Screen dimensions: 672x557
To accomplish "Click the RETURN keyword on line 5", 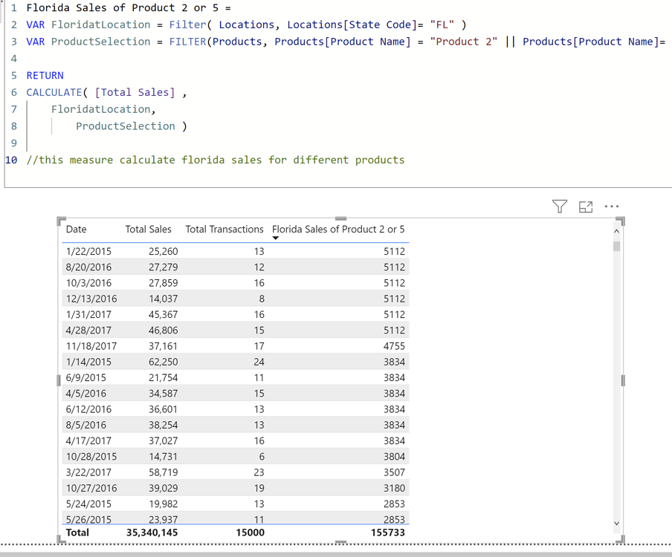I will 45,75.
